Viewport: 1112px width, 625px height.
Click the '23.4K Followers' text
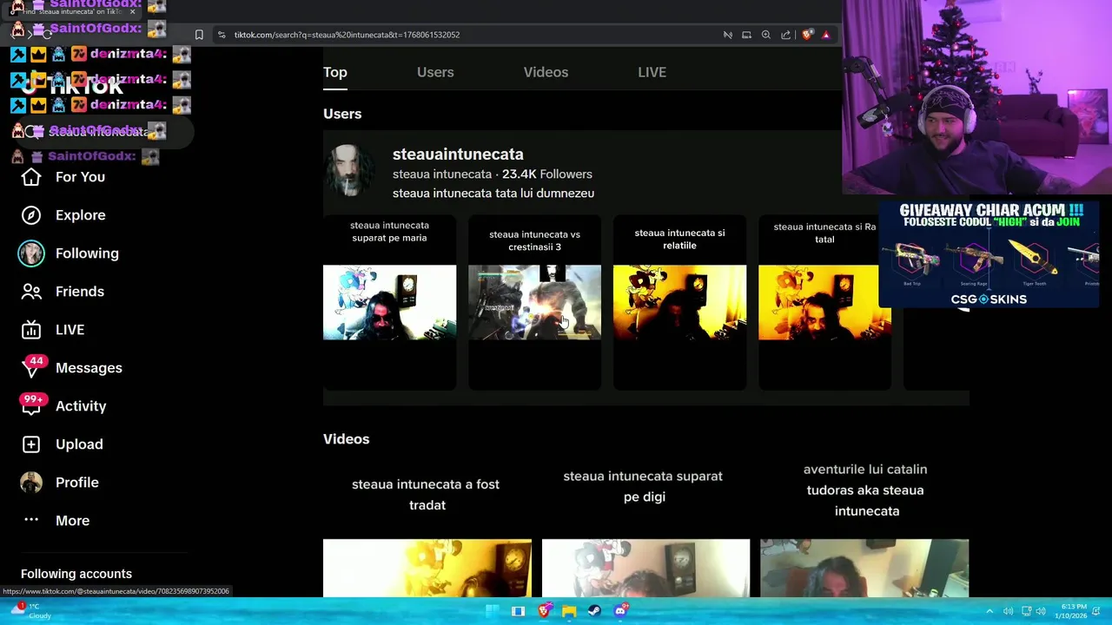547,174
